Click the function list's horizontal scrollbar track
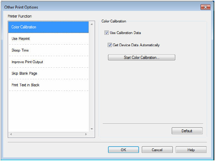The width and height of the screenshot is (215, 161). pyautogui.click(x=49, y=134)
